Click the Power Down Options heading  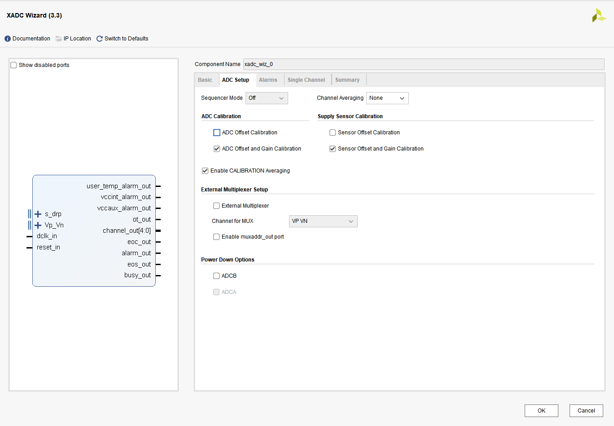coord(228,260)
